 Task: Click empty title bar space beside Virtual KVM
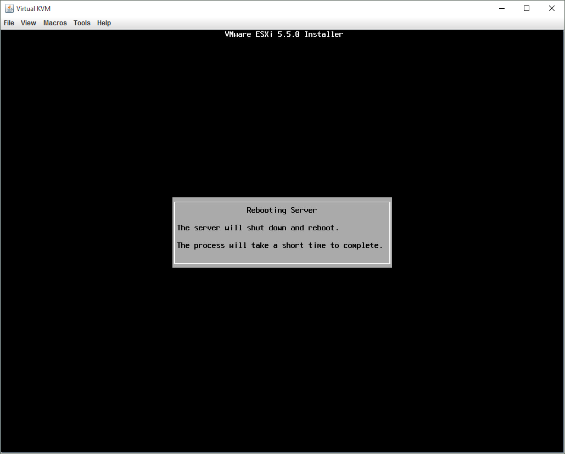pos(275,8)
